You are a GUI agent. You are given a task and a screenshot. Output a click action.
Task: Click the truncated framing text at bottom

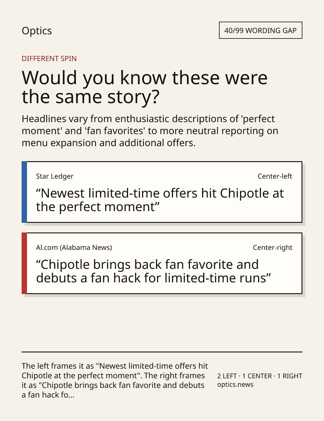115,380
